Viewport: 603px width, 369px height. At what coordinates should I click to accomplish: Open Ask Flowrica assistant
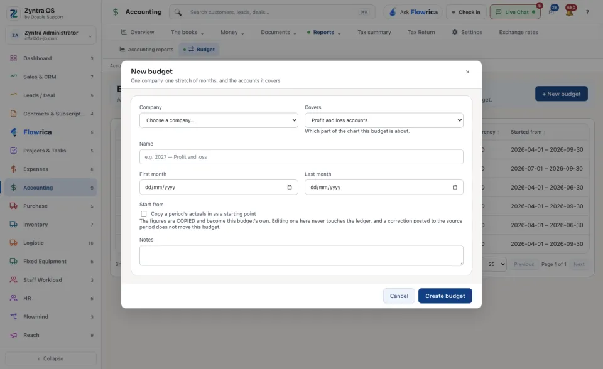pos(413,13)
